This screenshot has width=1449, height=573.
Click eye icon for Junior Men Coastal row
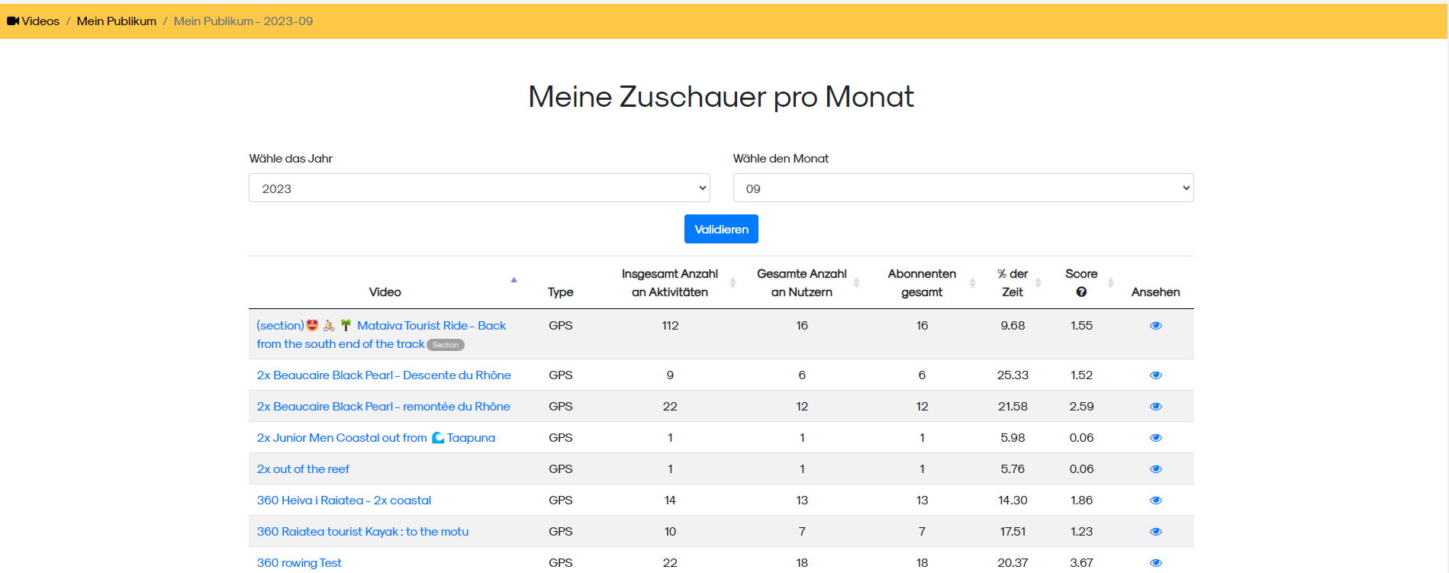pos(1155,438)
